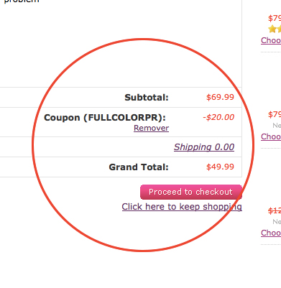
Task: Click the $79 sidebar price beside the Coupon row
Action: (x=275, y=115)
